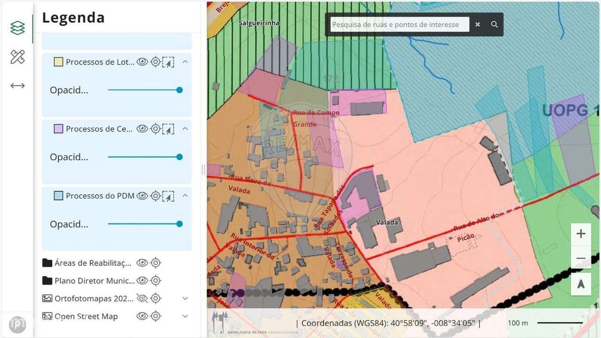Collapse the Processos de Lot layer options
The height and width of the screenshot is (338, 601).
(x=185, y=62)
